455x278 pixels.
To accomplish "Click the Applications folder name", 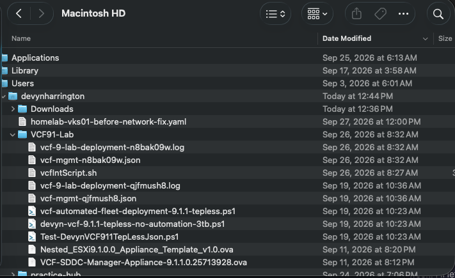I will coord(35,58).
